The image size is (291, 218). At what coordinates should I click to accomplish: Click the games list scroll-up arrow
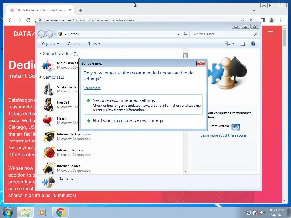(x=185, y=51)
